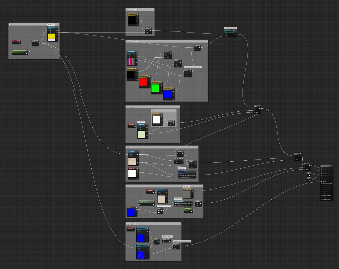Select the Append node in Normal lace group

point(176,246)
